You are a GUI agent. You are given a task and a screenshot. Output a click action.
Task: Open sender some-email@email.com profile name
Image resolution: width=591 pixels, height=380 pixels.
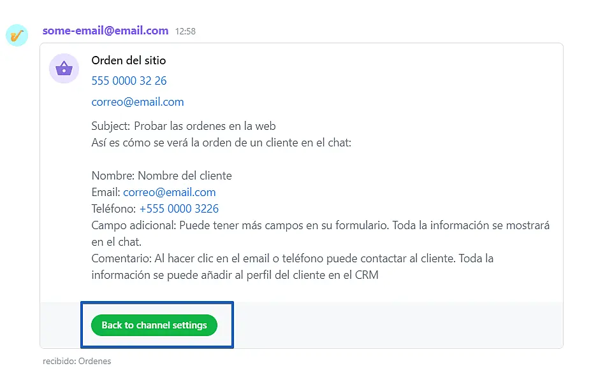[106, 31]
